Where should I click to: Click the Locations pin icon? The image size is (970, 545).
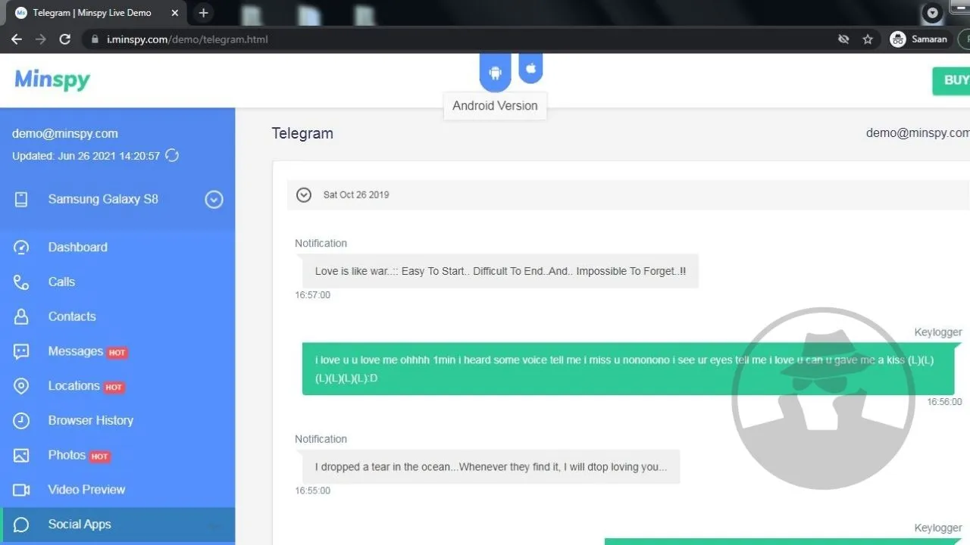(x=21, y=386)
